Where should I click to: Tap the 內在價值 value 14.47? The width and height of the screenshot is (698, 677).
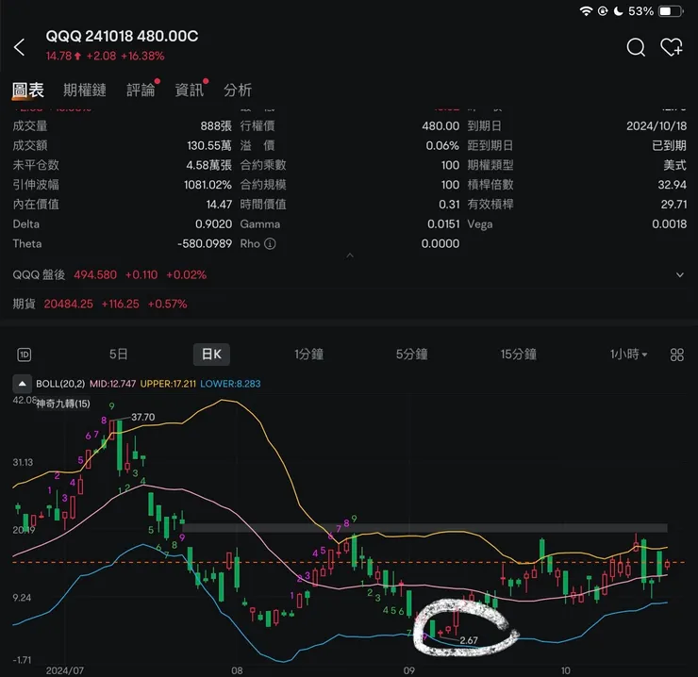click(x=219, y=205)
